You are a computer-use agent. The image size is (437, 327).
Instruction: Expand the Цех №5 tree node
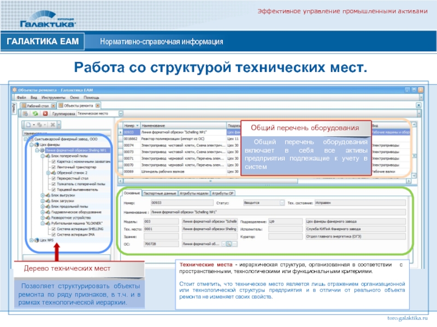coord(32,240)
